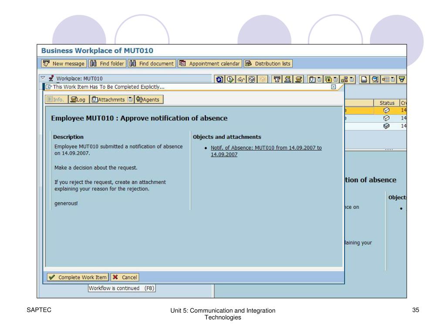Click the New message button
This screenshot has height=334, width=446.
pyautogui.click(x=64, y=63)
